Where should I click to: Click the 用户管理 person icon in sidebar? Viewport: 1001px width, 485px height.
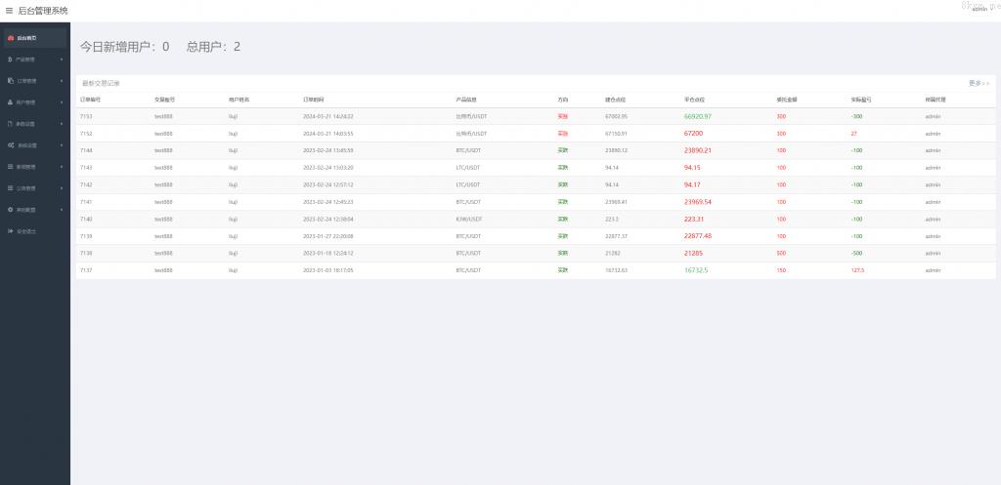(x=11, y=102)
